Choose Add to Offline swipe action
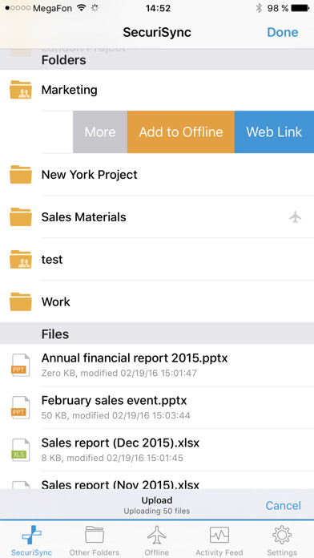Image resolution: width=314 pixels, height=558 pixels. [181, 132]
